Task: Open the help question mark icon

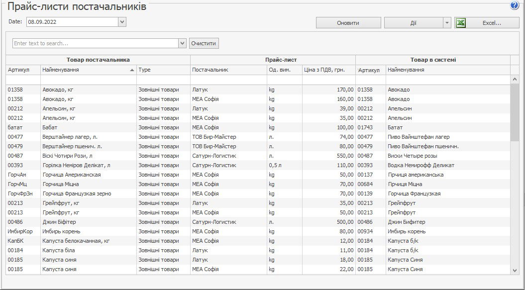Action: click(515, 5)
